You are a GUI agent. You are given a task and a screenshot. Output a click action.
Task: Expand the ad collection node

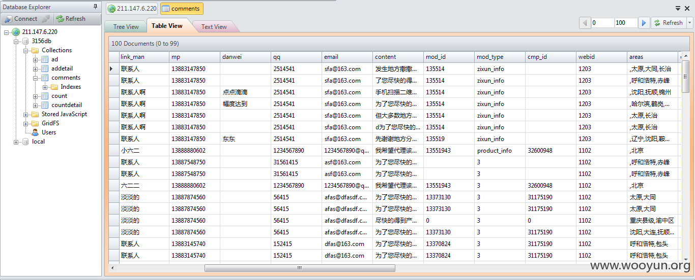[36, 59]
